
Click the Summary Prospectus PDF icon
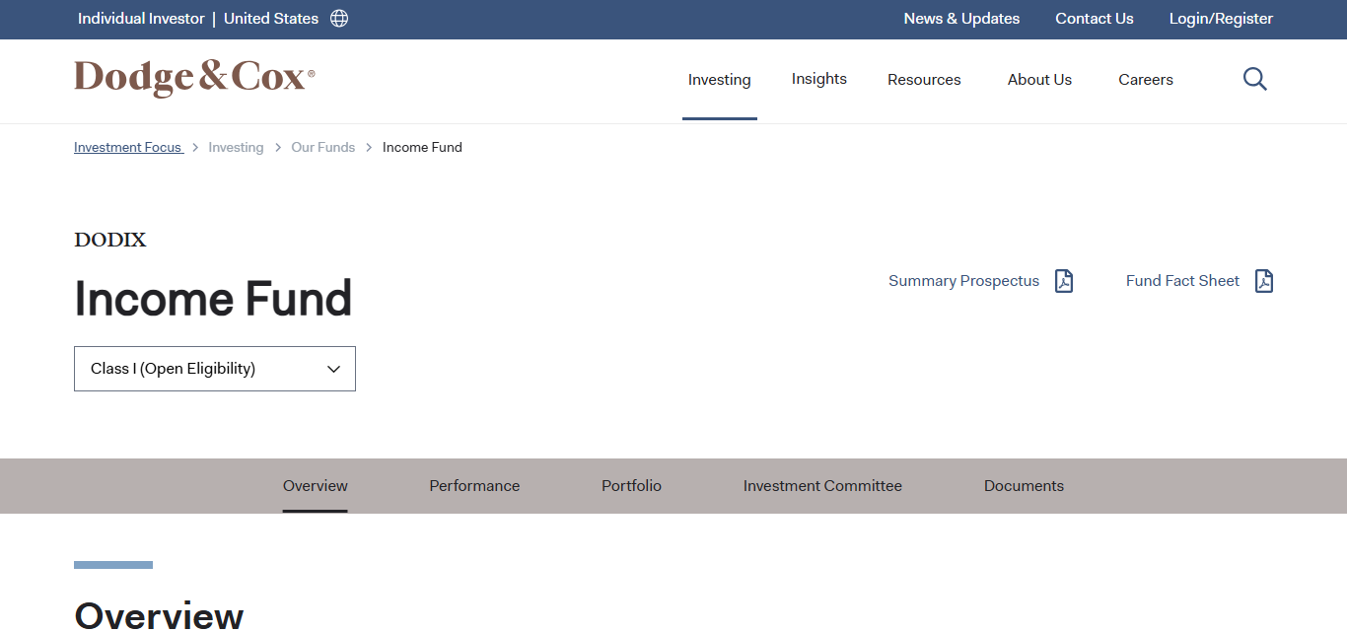1064,281
